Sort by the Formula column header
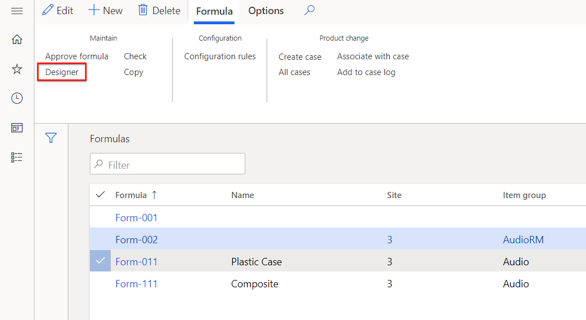 point(131,195)
